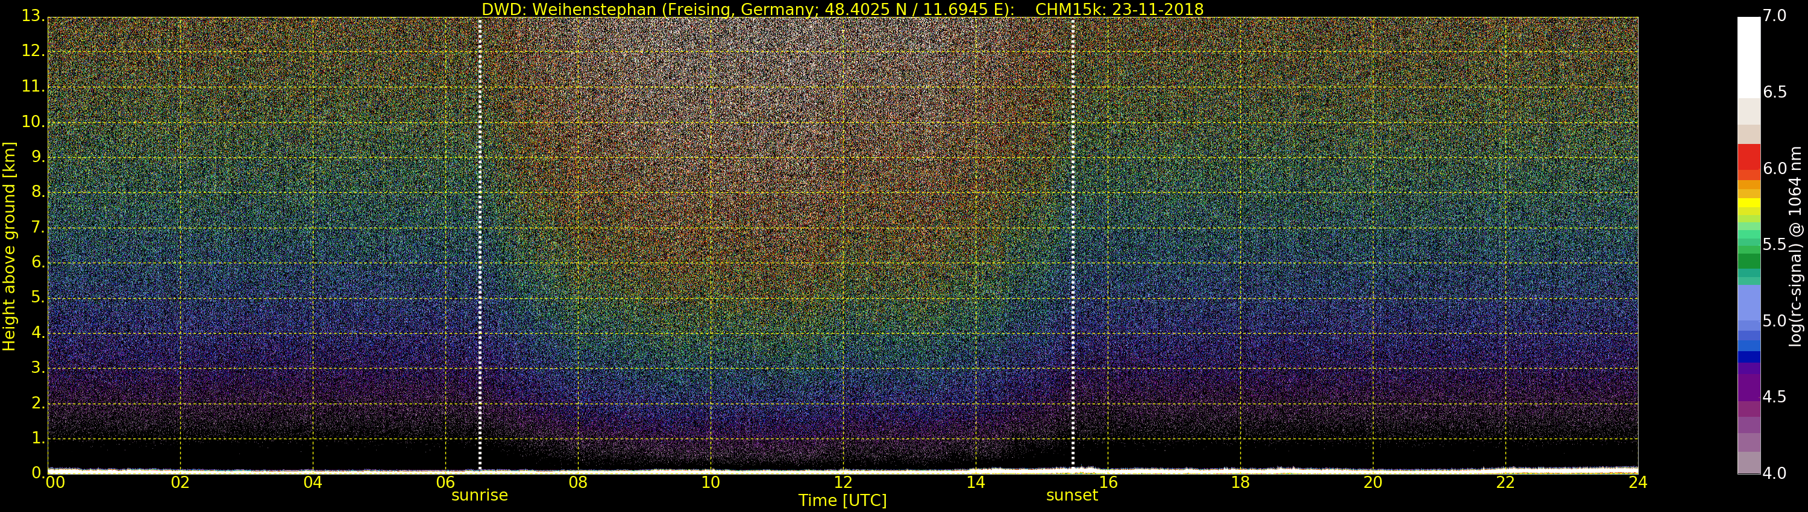Pick the yellow band on the colorbar

(1748, 203)
